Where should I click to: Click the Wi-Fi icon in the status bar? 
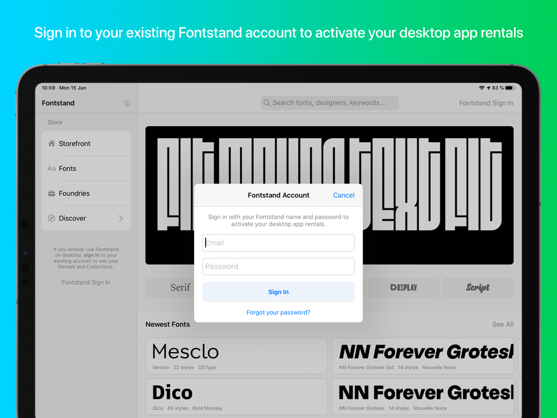pyautogui.click(x=482, y=87)
